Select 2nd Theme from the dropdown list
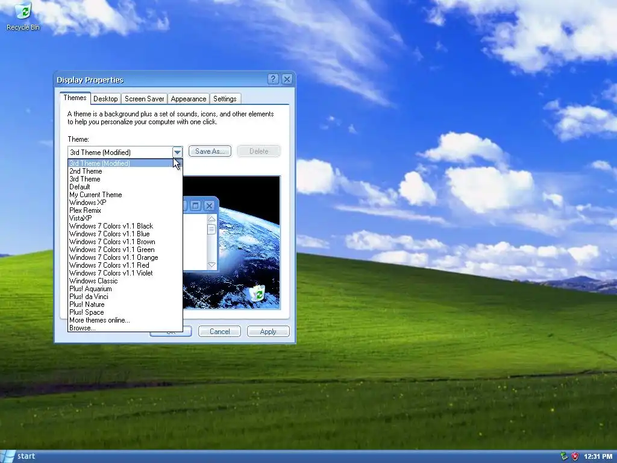The width and height of the screenshot is (617, 463). 125,171
